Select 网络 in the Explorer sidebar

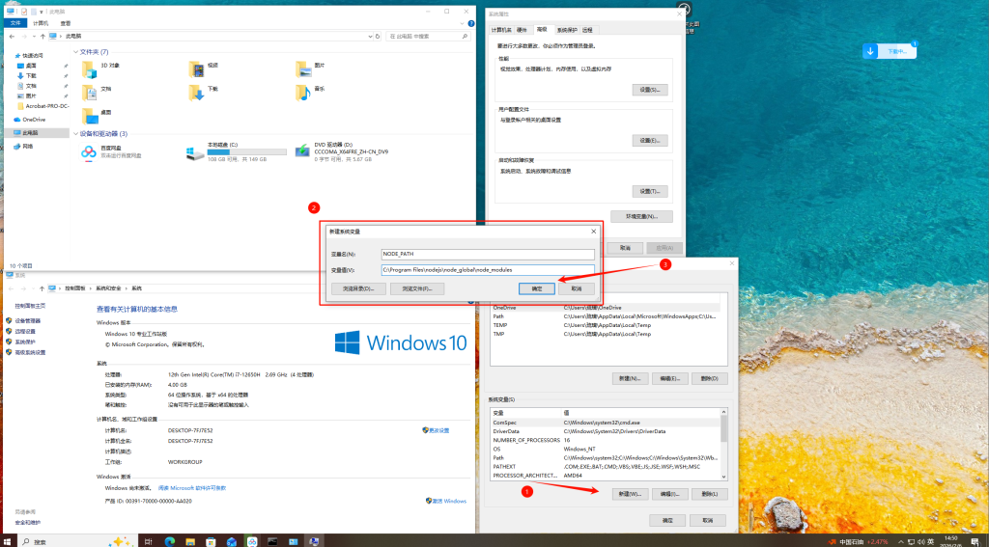pyautogui.click(x=28, y=147)
